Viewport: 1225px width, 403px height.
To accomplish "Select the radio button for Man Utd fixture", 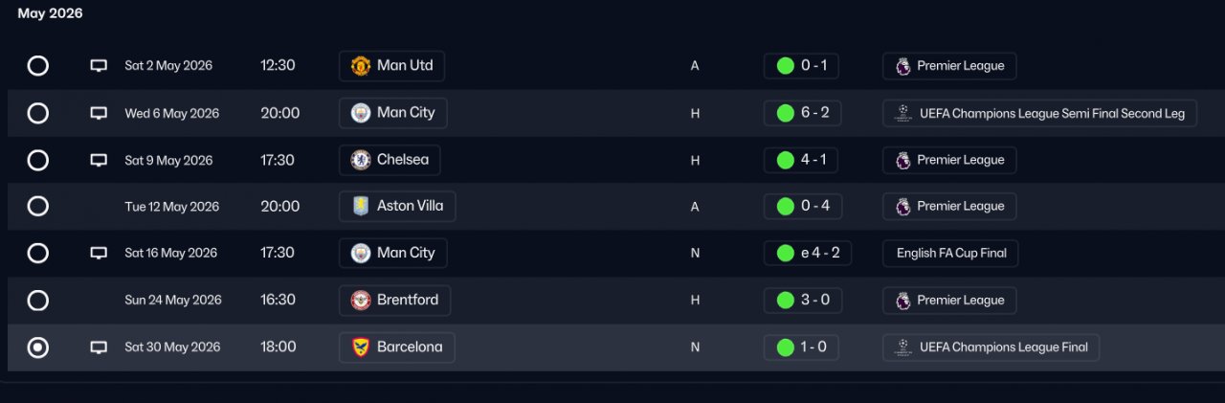I will pyautogui.click(x=37, y=66).
